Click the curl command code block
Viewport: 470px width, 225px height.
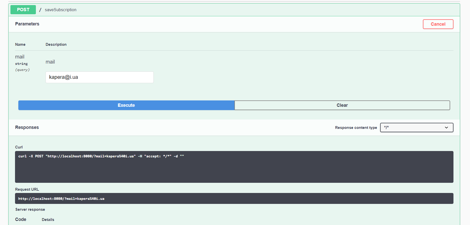click(234, 167)
